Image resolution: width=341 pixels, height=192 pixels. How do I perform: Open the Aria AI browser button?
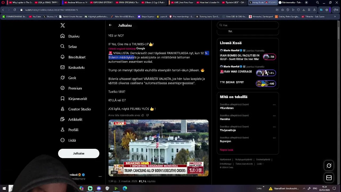tap(336, 10)
